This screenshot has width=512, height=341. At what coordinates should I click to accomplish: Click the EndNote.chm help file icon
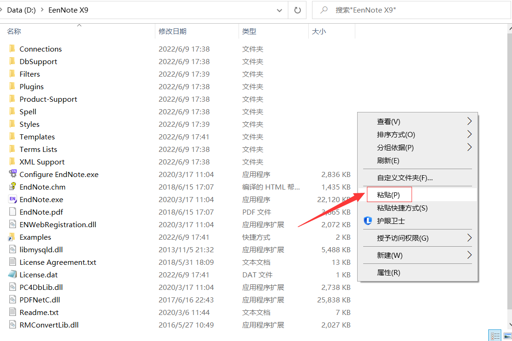point(13,187)
